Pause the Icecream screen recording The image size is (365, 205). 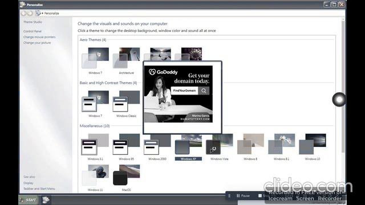(243, 196)
